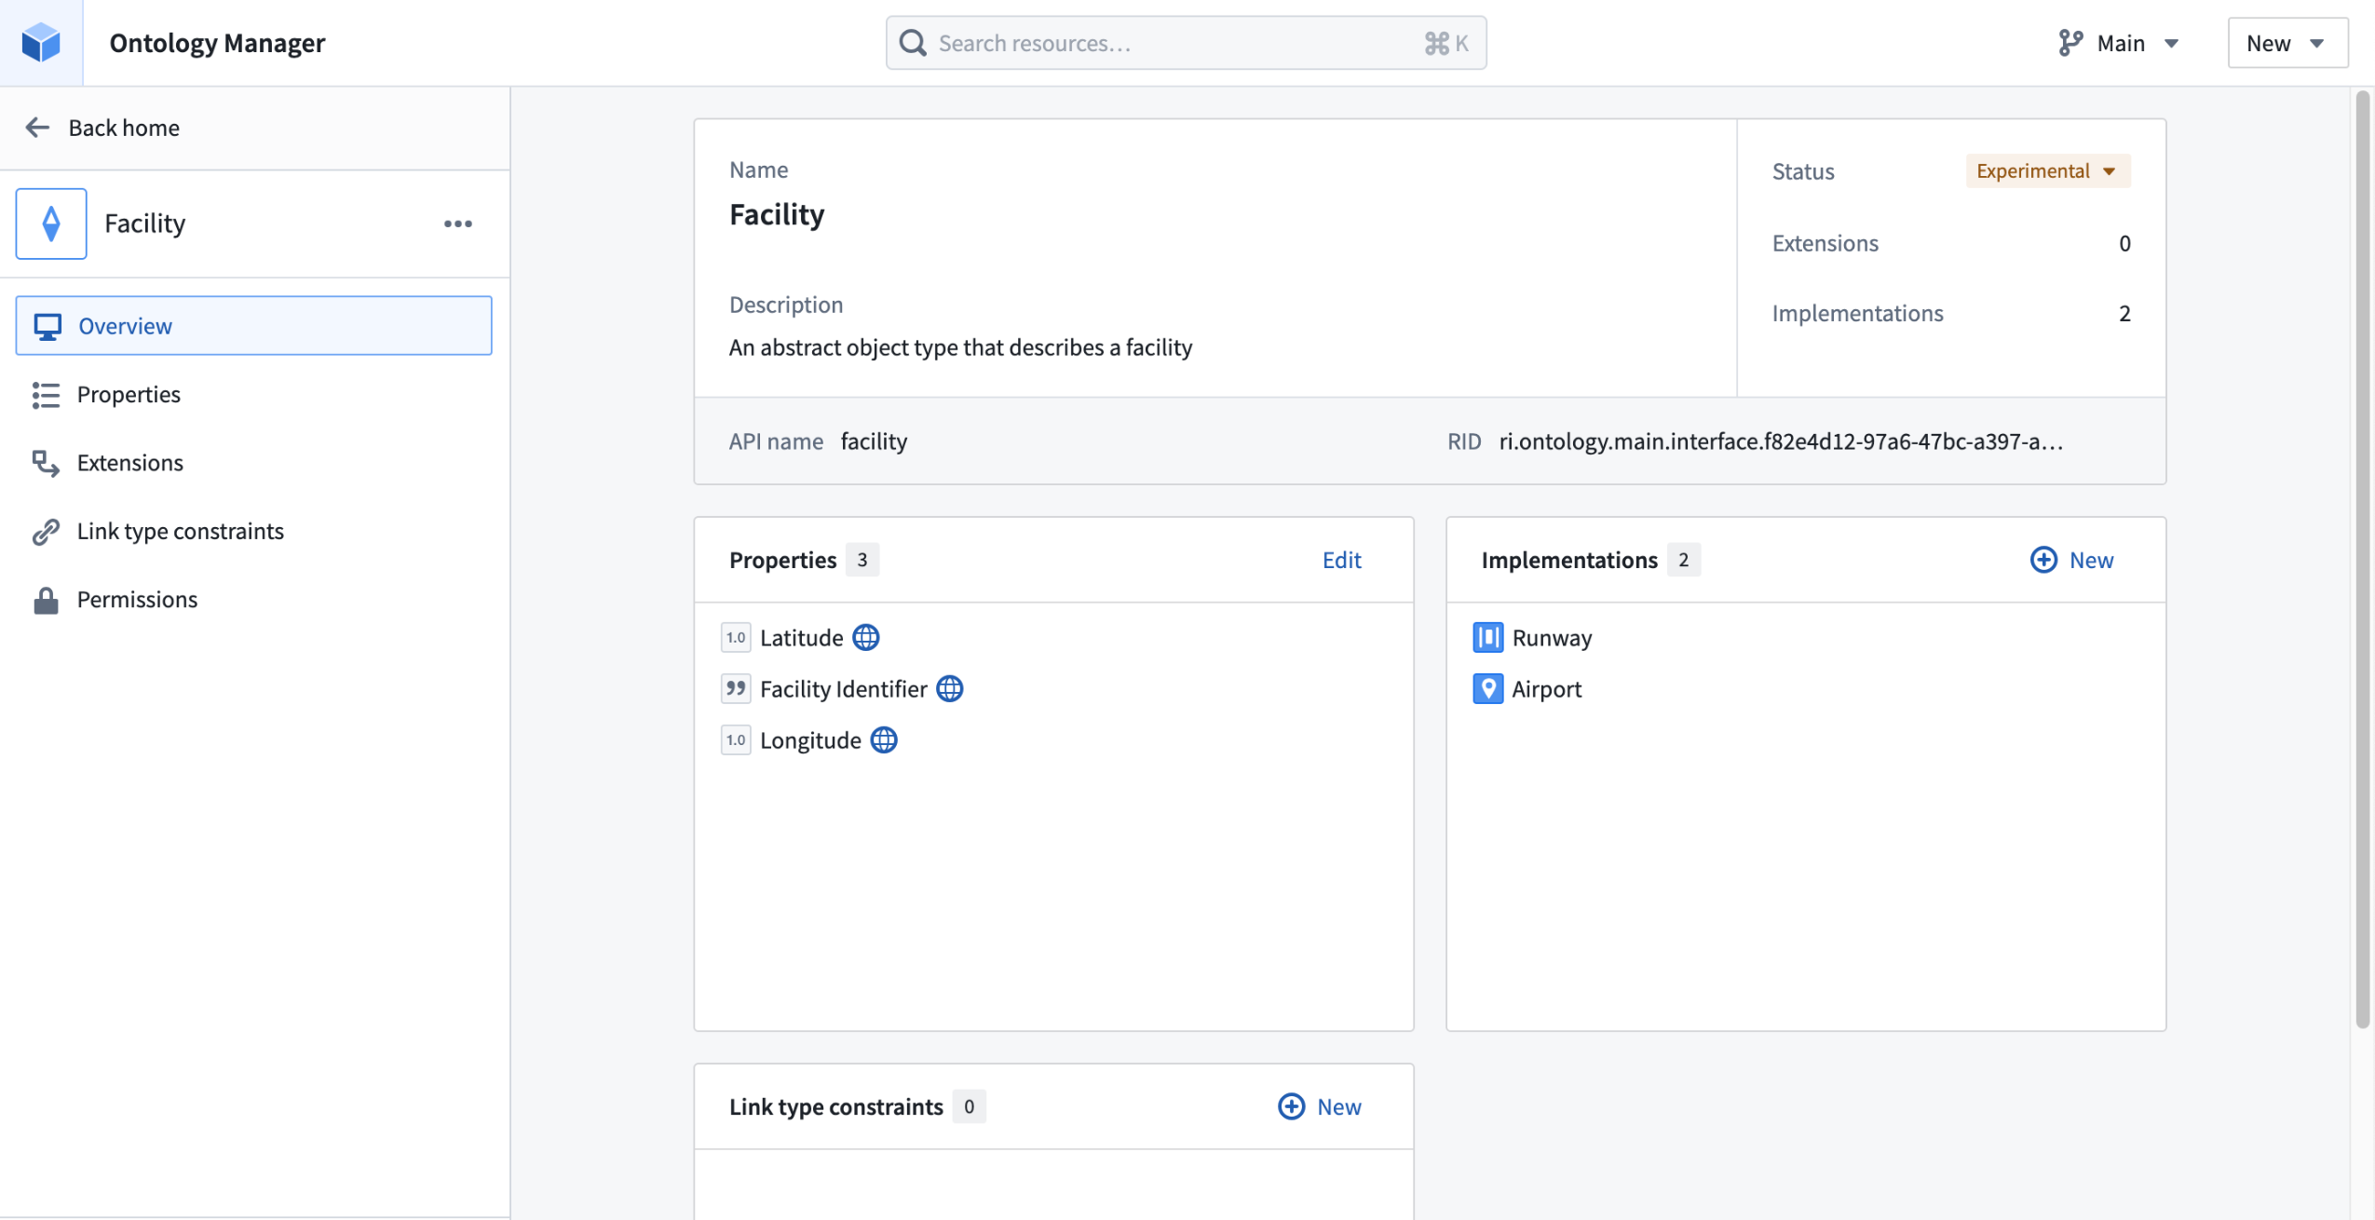Click the globe icon next to Longitude
The image size is (2375, 1220).
[883, 740]
